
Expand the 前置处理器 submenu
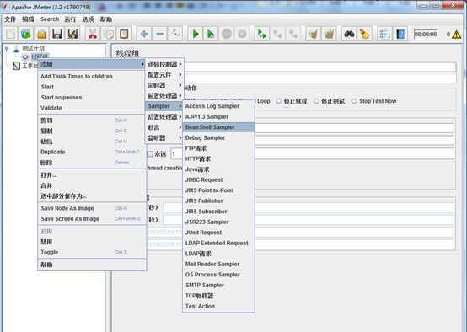164,95
